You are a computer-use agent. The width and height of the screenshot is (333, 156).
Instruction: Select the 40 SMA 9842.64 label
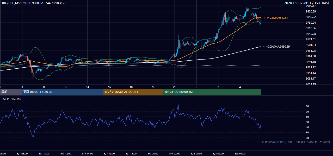pos(276,18)
